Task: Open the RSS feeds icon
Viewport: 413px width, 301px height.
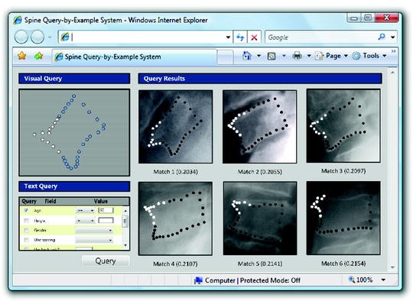Action: [x=272, y=56]
